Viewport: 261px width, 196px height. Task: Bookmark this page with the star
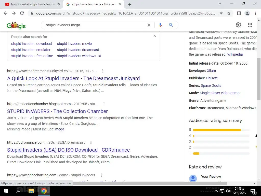229,13
